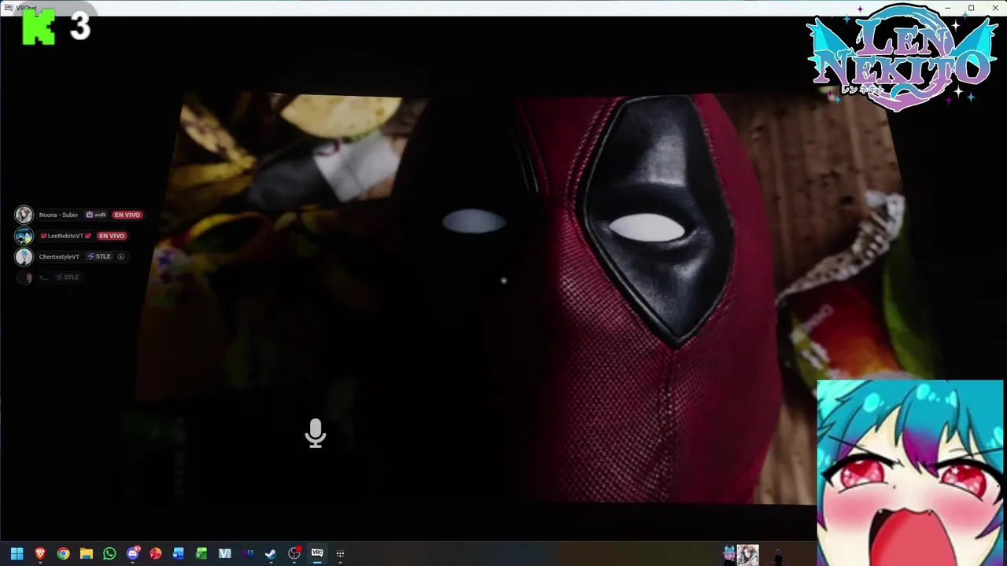Switch to VRChat taskbar icon
This screenshot has height=566, width=1007.
pos(317,553)
